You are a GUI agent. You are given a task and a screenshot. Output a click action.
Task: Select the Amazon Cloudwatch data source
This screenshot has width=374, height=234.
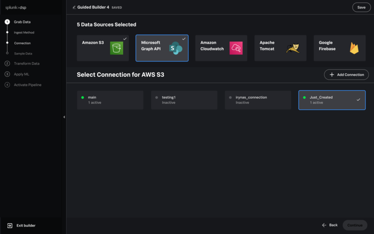221,48
